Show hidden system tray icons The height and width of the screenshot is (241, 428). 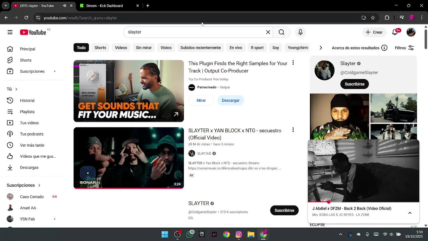click(340, 234)
